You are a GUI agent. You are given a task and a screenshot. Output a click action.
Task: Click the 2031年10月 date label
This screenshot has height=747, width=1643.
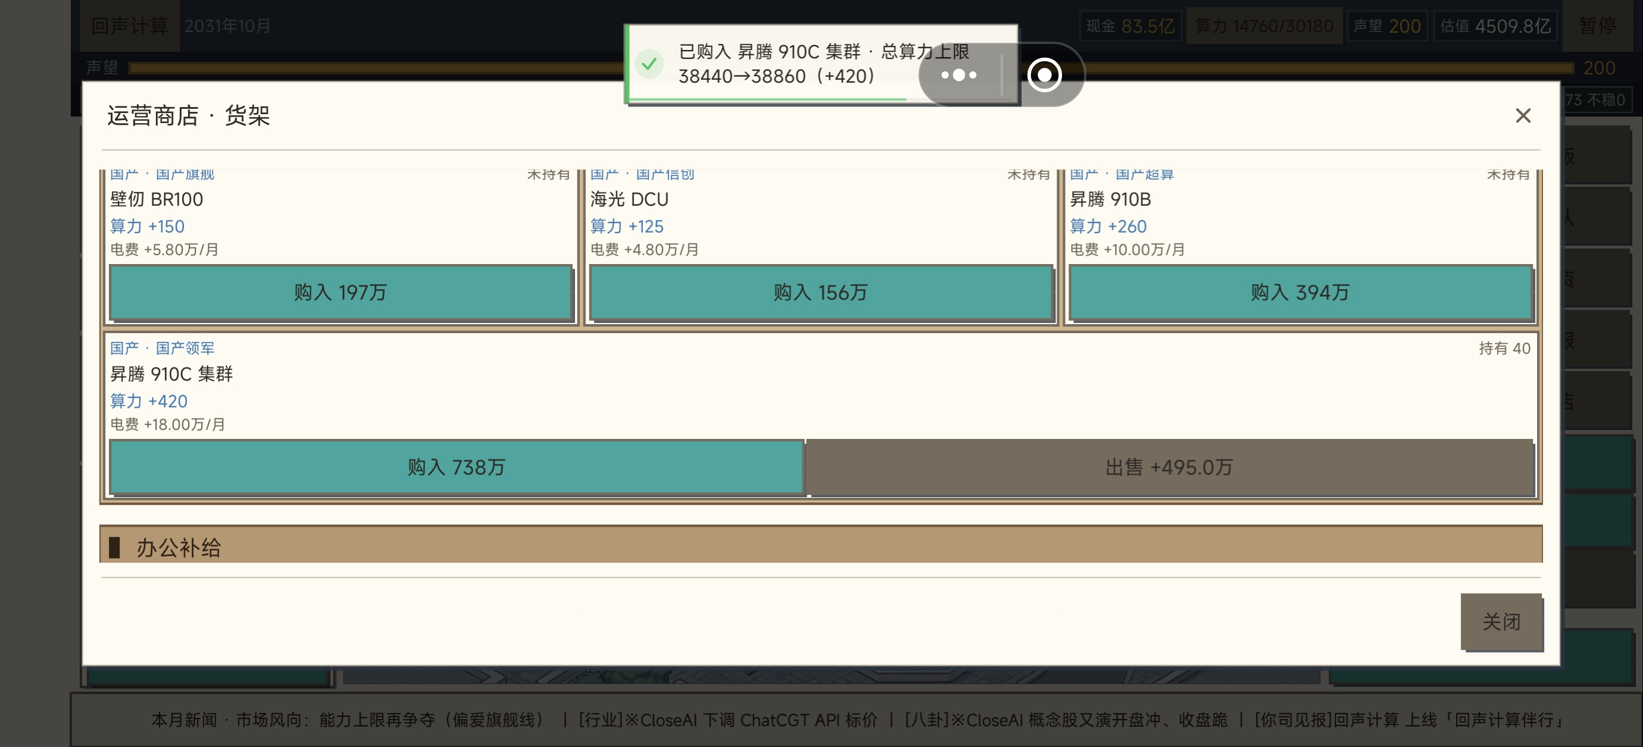pos(227,26)
